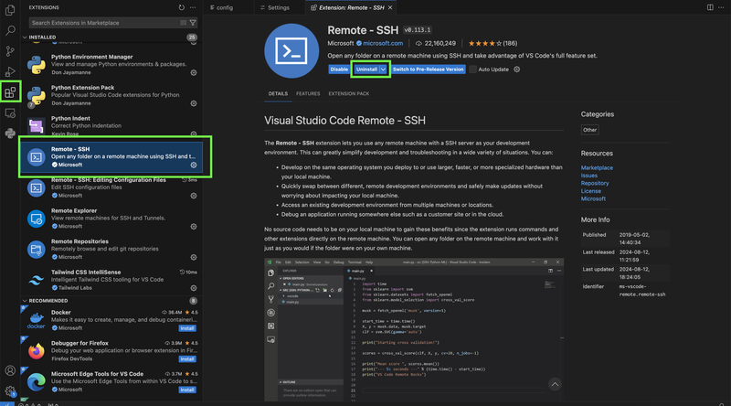Click the Microsoft publisher name
Image resolution: width=731 pixels, height=406 pixels.
click(340, 43)
